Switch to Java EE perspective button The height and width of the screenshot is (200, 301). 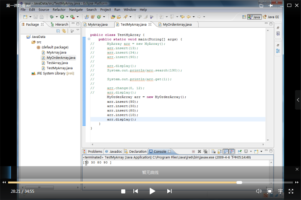click(271, 17)
